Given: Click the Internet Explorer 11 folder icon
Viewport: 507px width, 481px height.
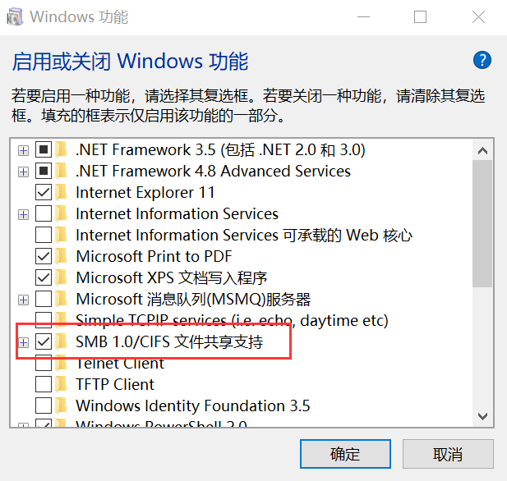Looking at the screenshot, I should pos(61,193).
